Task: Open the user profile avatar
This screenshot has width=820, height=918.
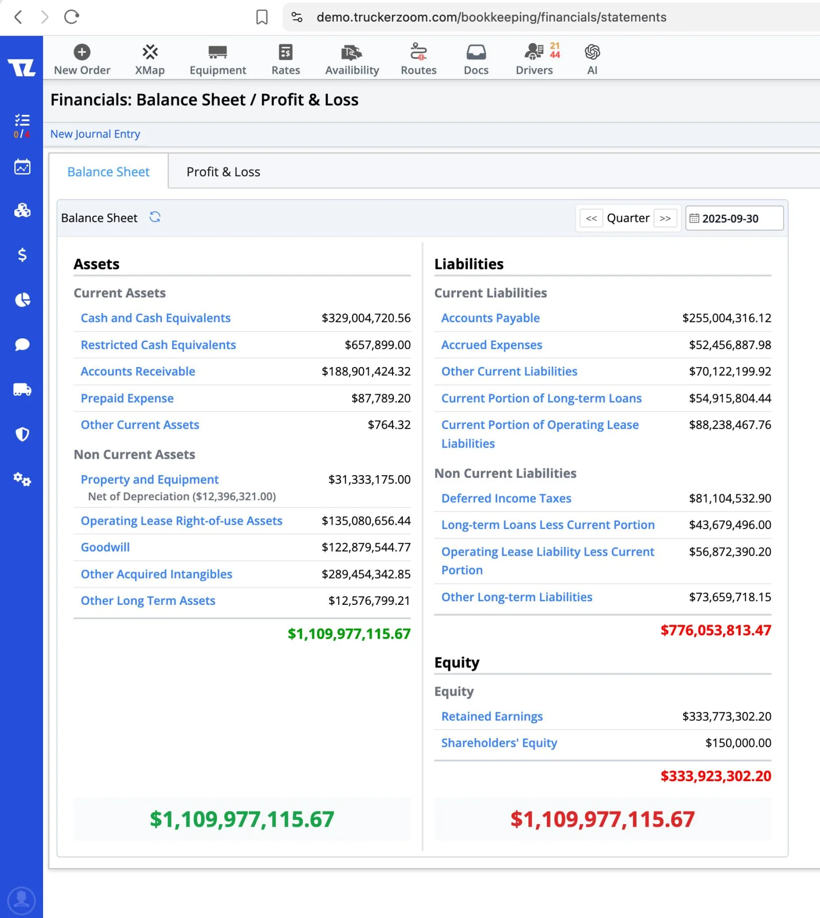Action: pos(22,900)
